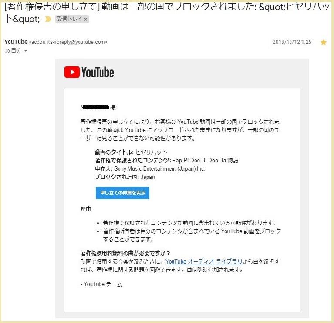Click the 理由 heading

click(86, 209)
